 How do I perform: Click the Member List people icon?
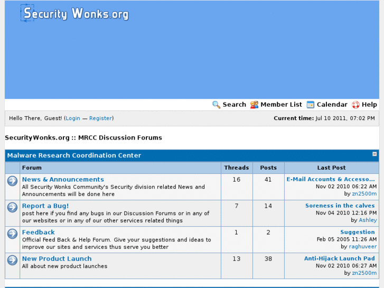[x=254, y=105]
